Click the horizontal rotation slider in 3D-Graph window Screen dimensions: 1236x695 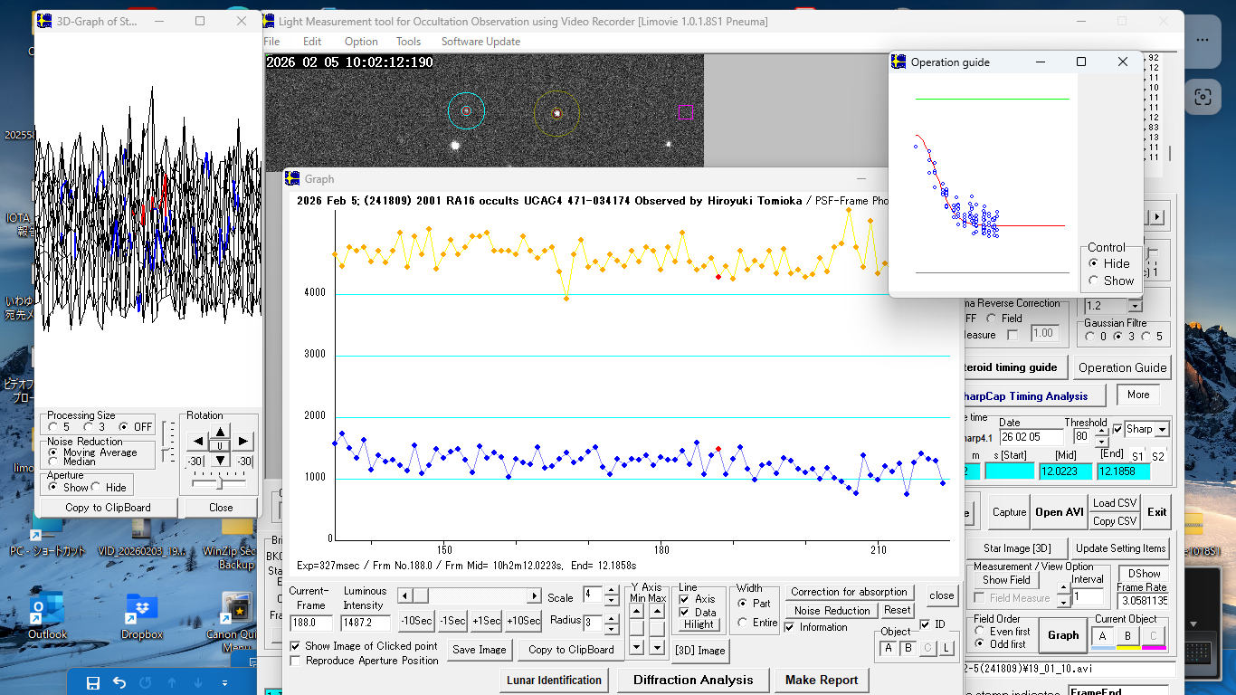(219, 483)
